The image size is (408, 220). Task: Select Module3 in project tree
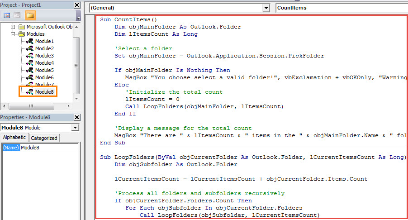(x=44, y=56)
